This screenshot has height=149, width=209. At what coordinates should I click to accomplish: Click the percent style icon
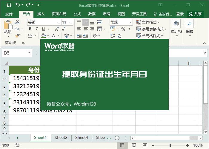point(123,29)
